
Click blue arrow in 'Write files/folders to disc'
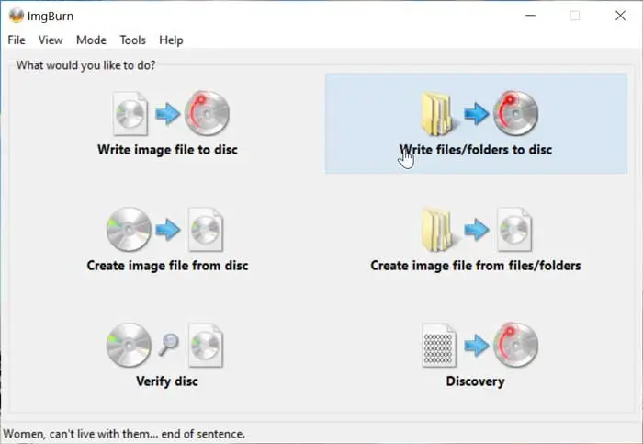pos(477,114)
